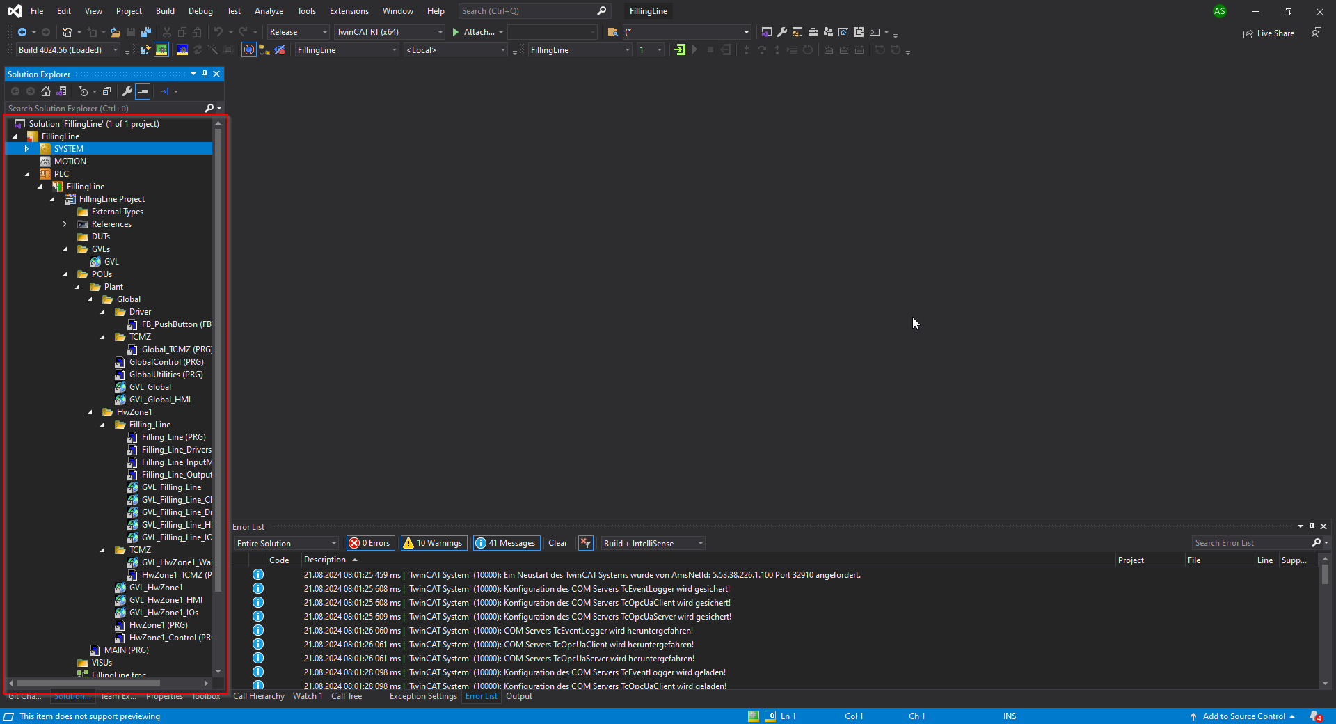Switch to the Output tab
Viewport: 1336px width, 724px height.
click(519, 696)
